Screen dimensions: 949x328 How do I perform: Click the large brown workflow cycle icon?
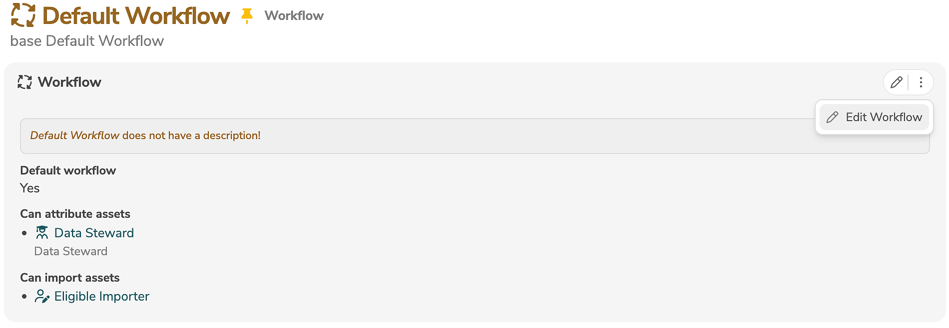tap(23, 15)
